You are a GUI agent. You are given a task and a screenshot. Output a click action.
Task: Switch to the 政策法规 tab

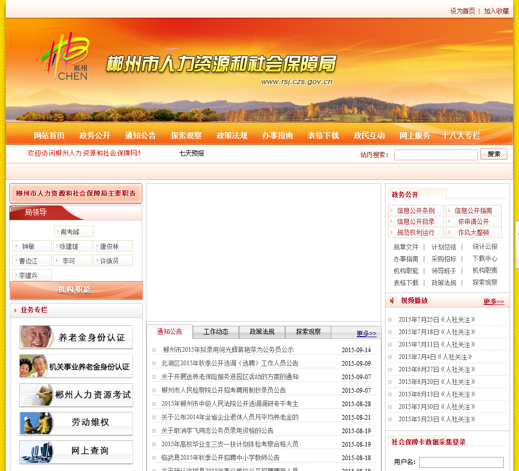(x=262, y=332)
